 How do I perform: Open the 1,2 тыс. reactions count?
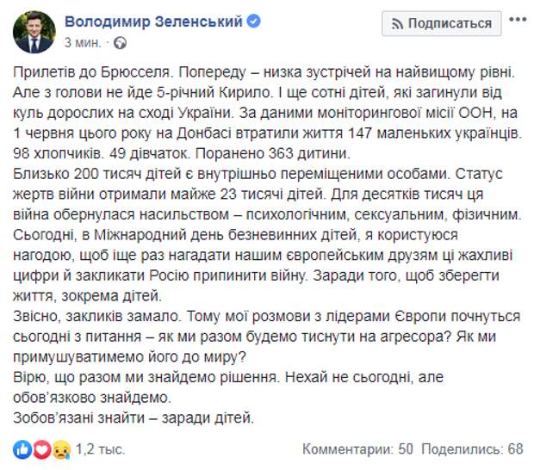pos(100,449)
